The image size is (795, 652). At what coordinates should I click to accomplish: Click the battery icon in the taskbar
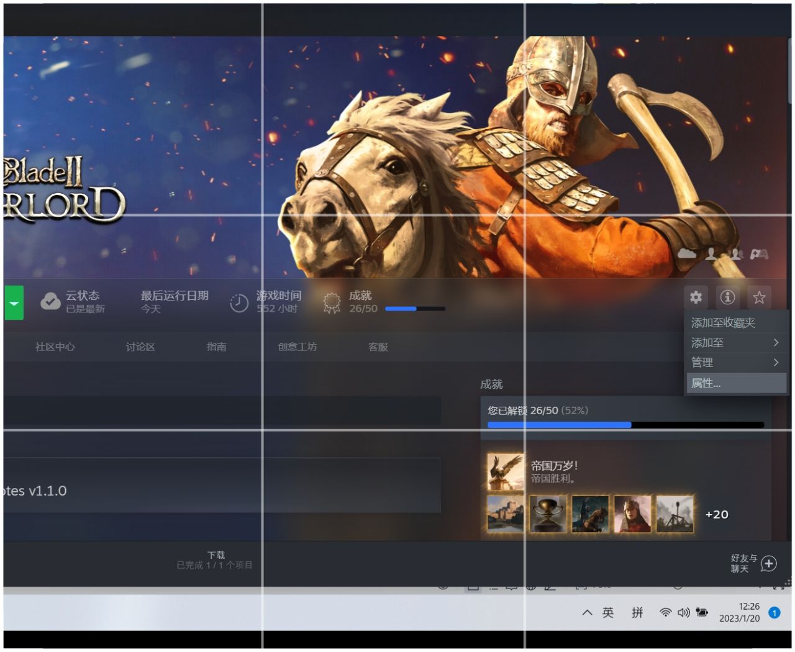[x=702, y=613]
